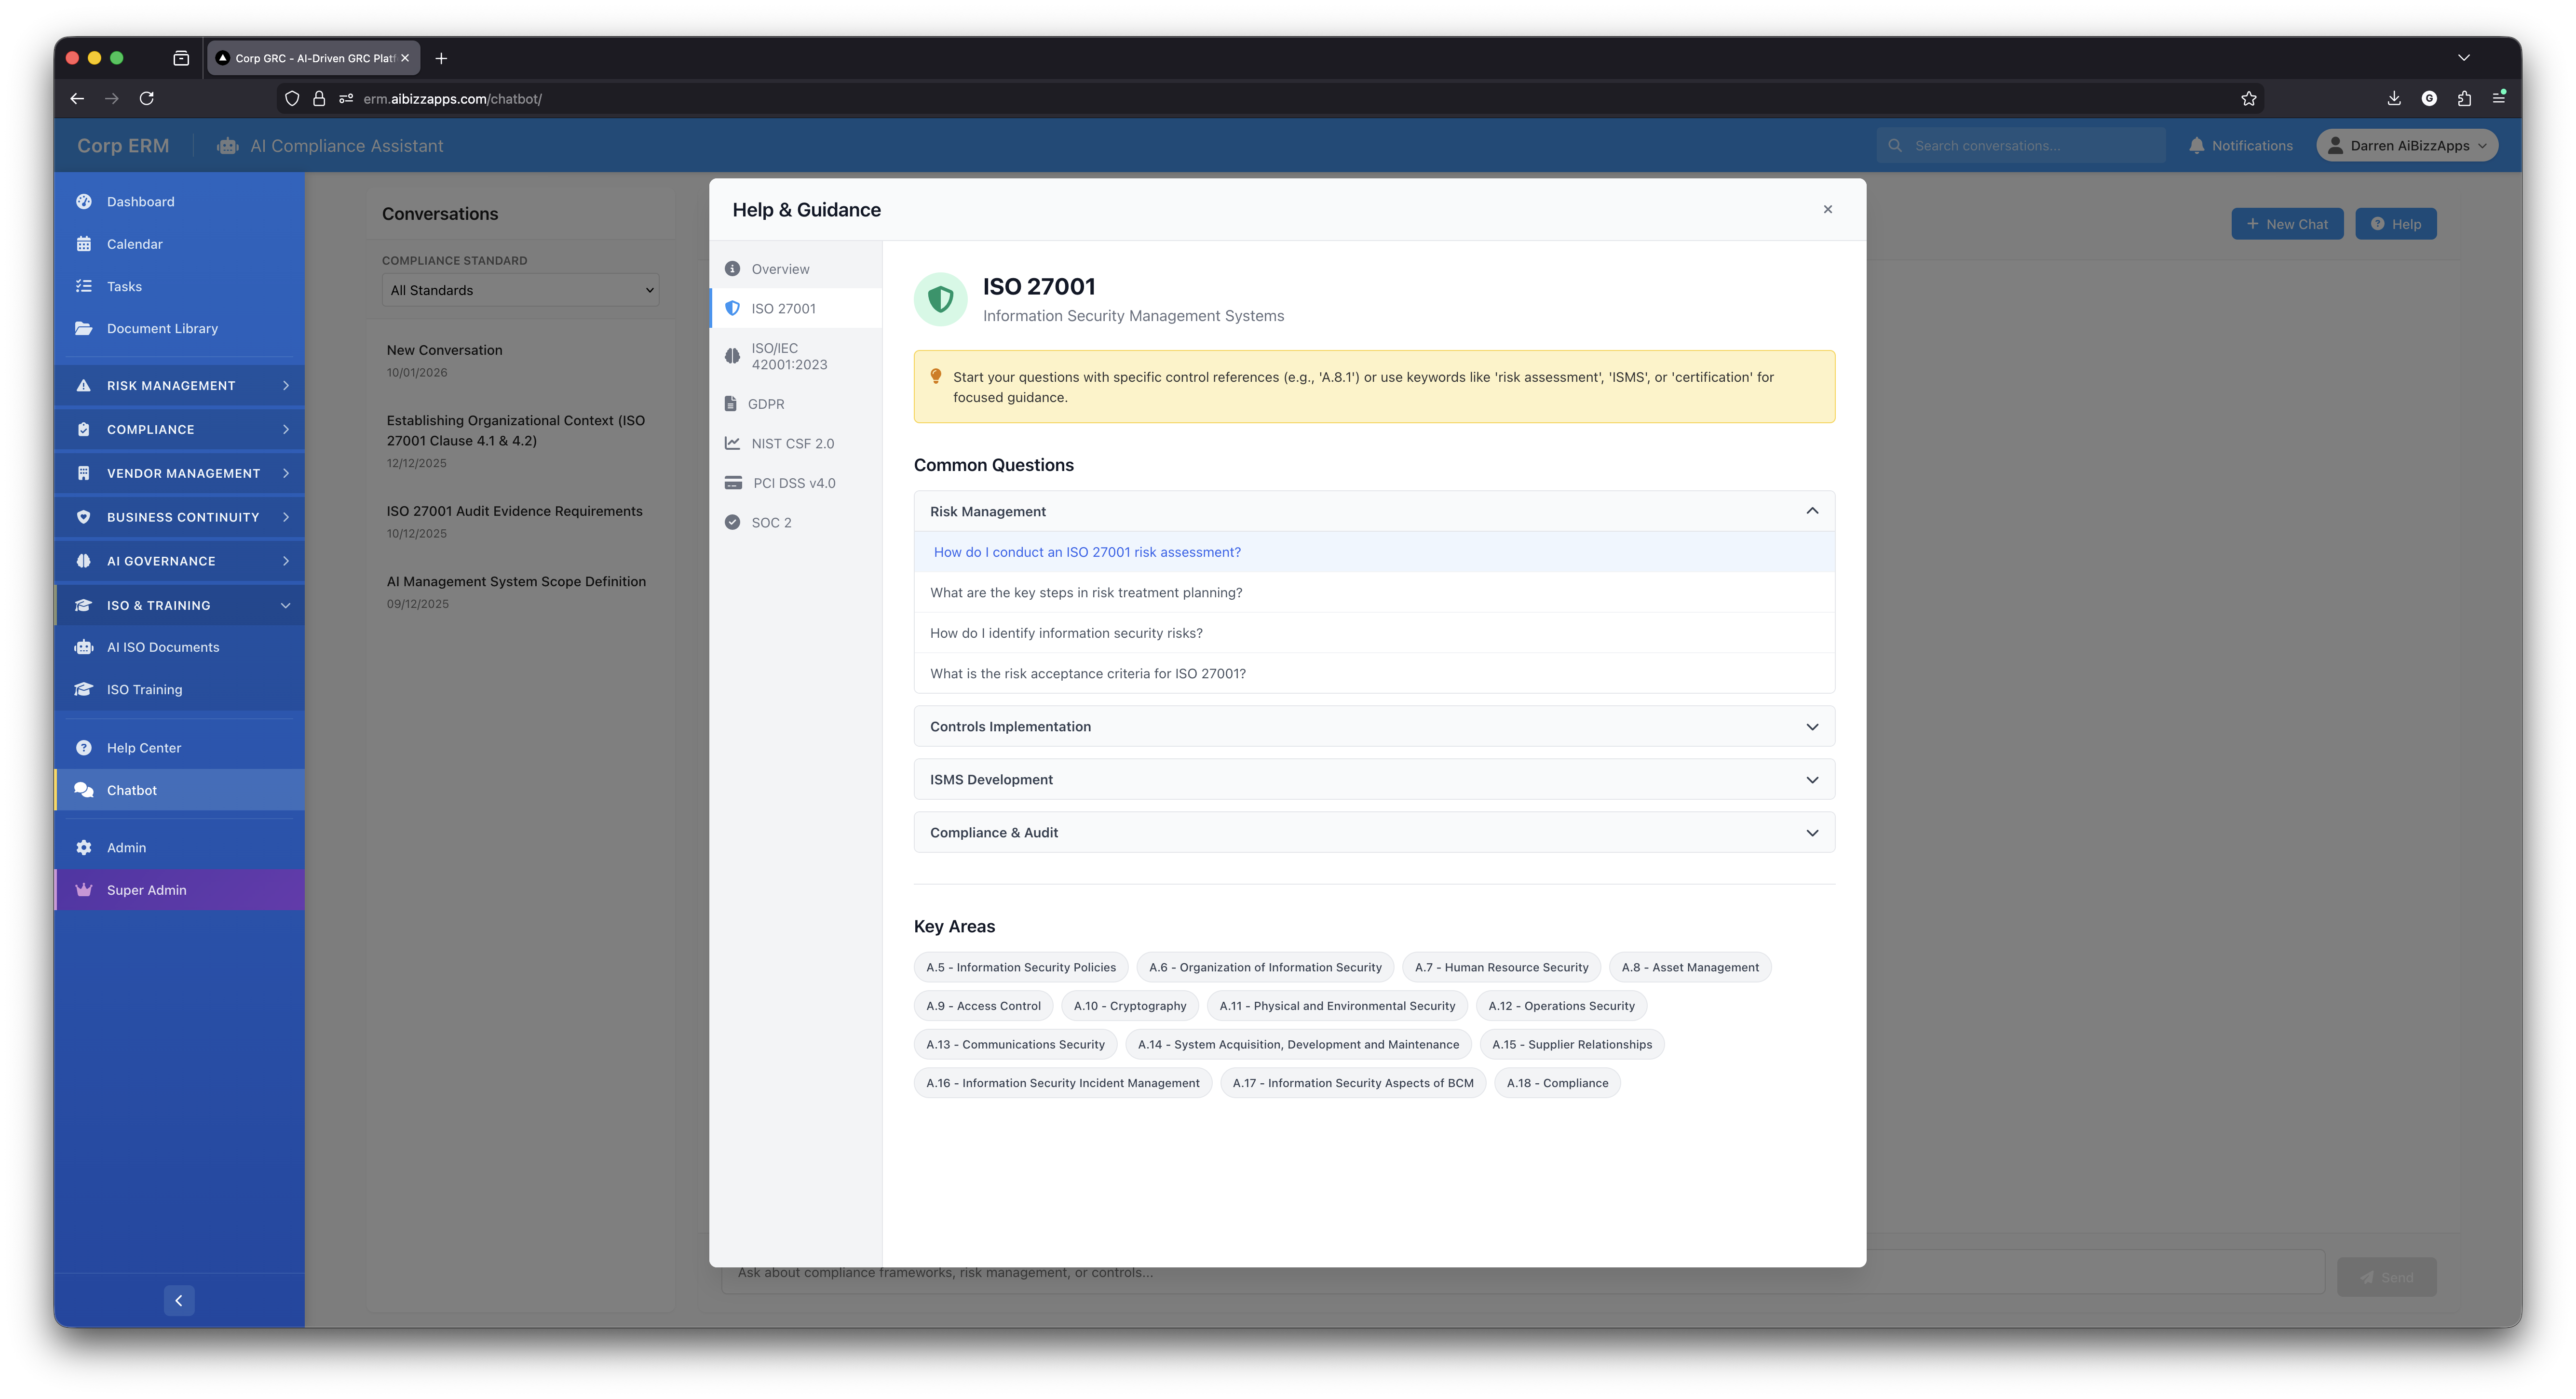Click the PCI DSS credit card icon
This screenshot has height=1399, width=2576.
[x=733, y=483]
